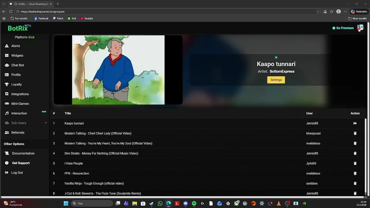Select the Kaapo tunnari row title

point(74,123)
